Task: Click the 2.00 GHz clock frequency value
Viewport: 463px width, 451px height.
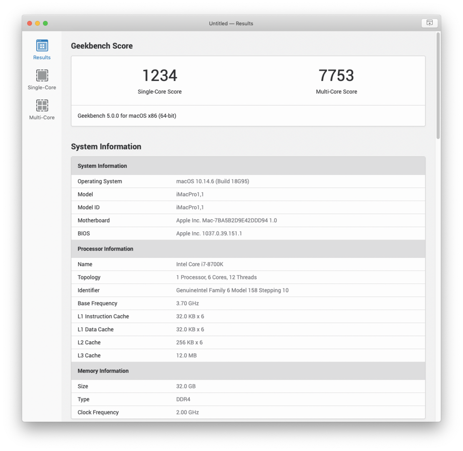Action: point(188,412)
